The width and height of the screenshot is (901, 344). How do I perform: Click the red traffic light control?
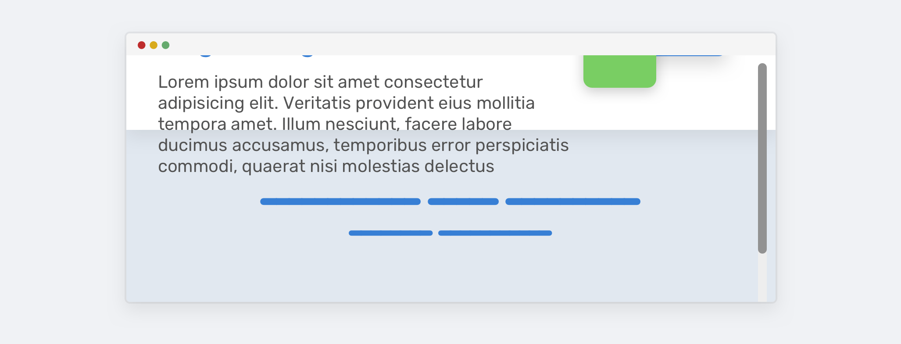[141, 45]
